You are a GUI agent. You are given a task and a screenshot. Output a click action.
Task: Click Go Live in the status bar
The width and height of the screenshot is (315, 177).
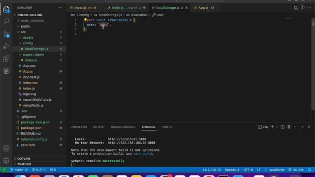[x=296, y=170]
